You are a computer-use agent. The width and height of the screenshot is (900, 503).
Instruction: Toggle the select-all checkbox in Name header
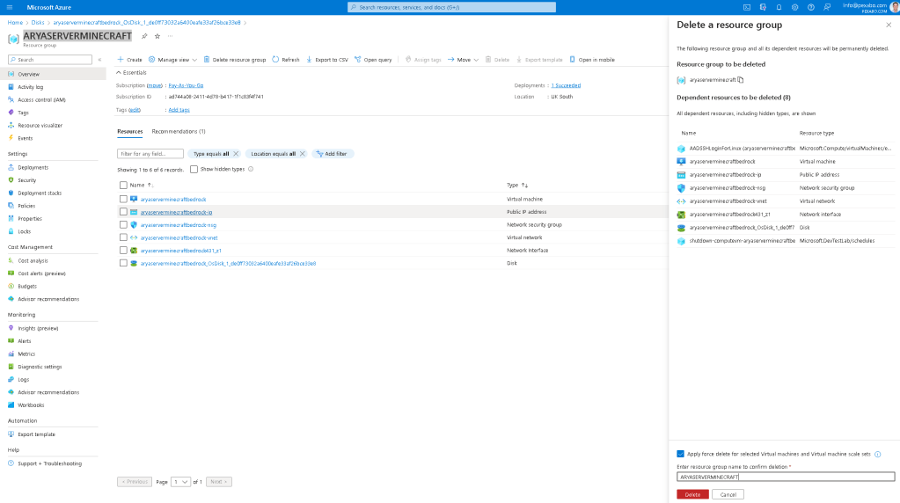pos(123,186)
